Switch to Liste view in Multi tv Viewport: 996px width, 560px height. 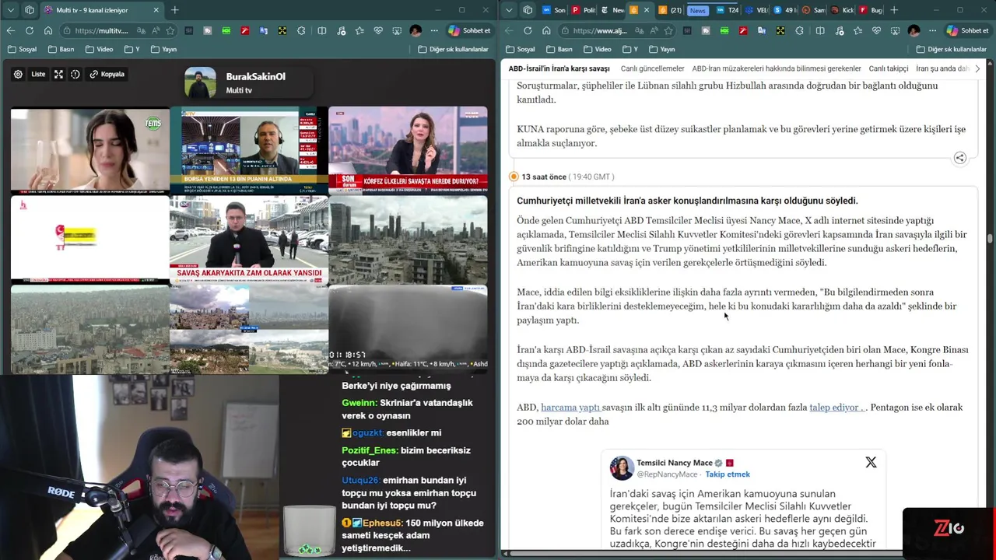coord(38,74)
